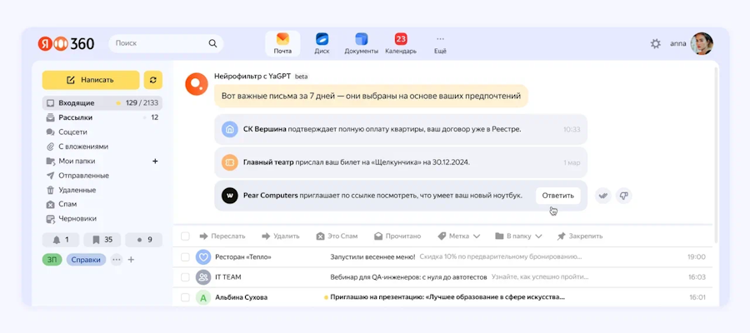The image size is (750, 333).
Task: Click the search magnifier icon
Action: [212, 43]
